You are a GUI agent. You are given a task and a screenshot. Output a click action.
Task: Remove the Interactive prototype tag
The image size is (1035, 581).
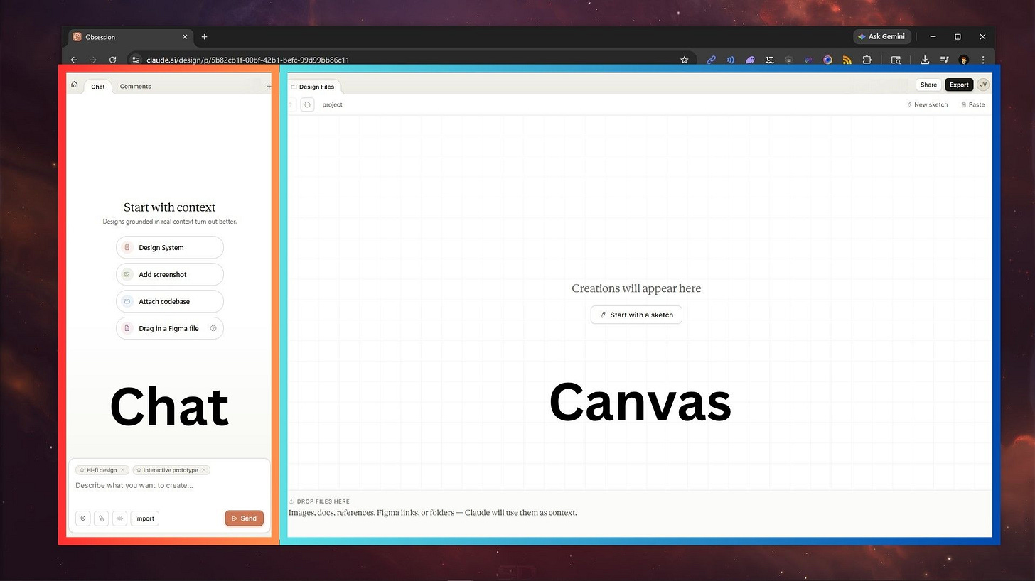coord(204,470)
